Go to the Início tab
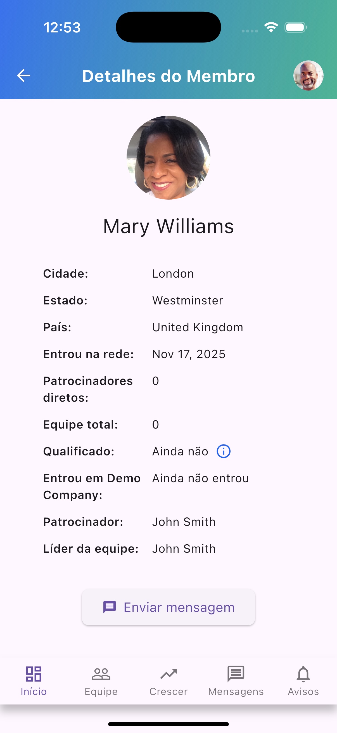This screenshot has height=733, width=337. click(34, 681)
